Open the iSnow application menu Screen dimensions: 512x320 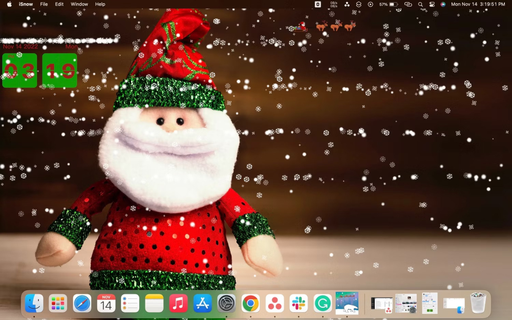coord(26,4)
